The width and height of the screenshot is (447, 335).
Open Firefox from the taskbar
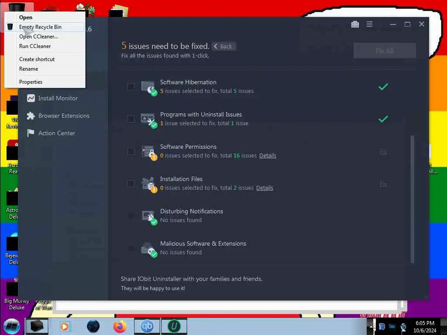point(120,326)
